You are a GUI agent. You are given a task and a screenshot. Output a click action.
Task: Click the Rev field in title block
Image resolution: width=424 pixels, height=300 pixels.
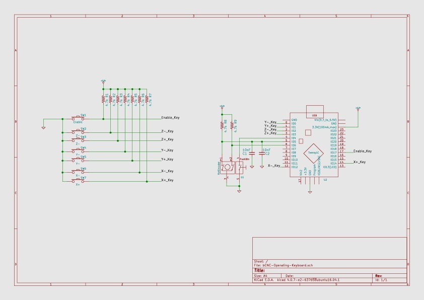pyautogui.click(x=378, y=276)
